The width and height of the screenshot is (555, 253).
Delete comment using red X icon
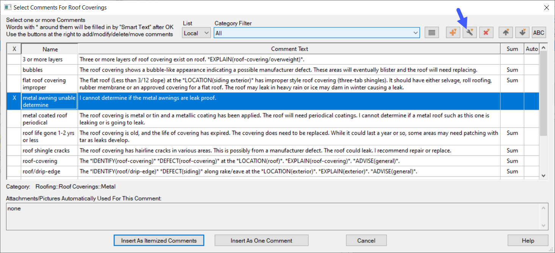(486, 33)
